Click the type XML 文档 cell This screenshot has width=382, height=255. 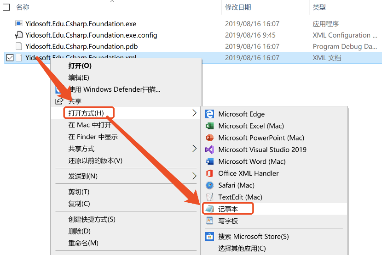coord(327,58)
